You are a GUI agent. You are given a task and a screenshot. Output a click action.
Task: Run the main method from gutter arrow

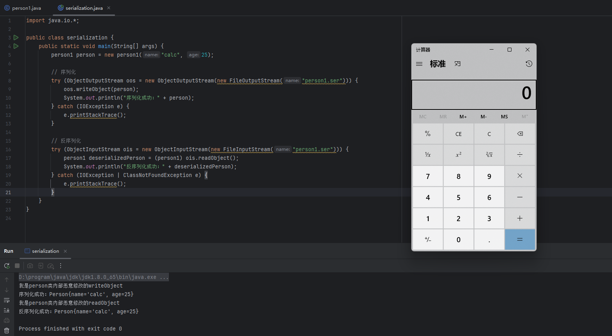point(16,46)
